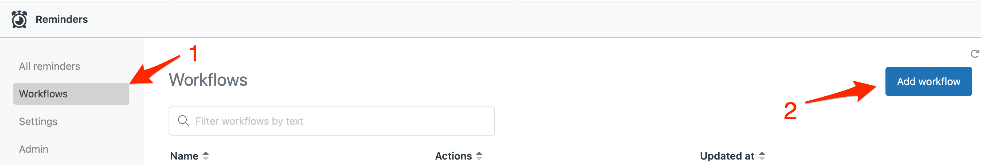Click the Add workflow button
This screenshot has height=165, width=981.
[x=928, y=81]
